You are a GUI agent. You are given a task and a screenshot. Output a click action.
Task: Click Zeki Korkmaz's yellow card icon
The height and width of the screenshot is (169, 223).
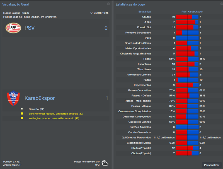[22, 114]
